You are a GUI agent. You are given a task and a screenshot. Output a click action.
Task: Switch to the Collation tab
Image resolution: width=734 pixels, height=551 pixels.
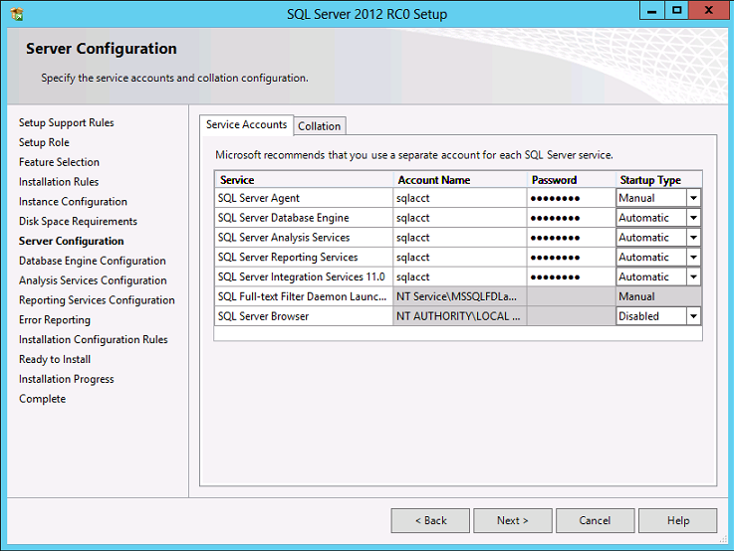[320, 126]
